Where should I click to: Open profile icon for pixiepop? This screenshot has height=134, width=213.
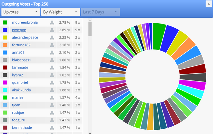click(52, 30)
